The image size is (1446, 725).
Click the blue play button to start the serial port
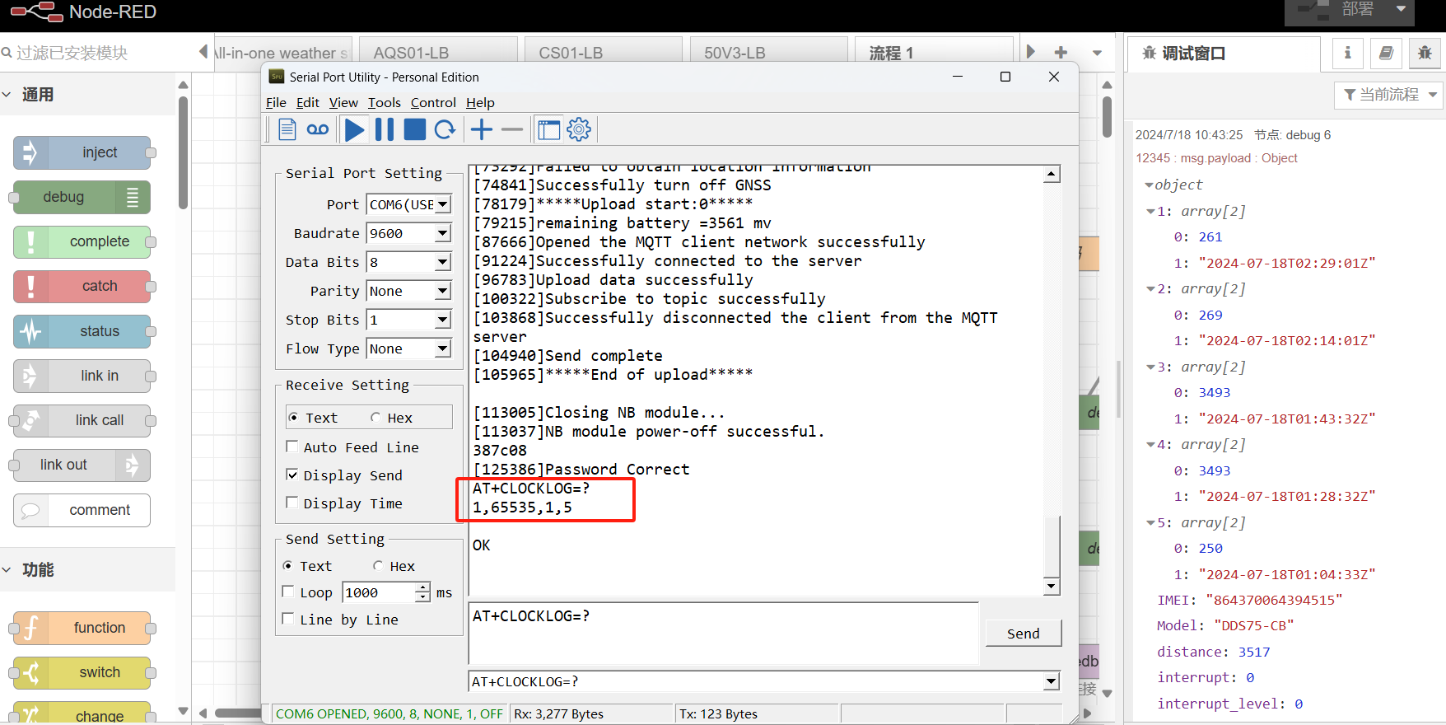(x=355, y=129)
